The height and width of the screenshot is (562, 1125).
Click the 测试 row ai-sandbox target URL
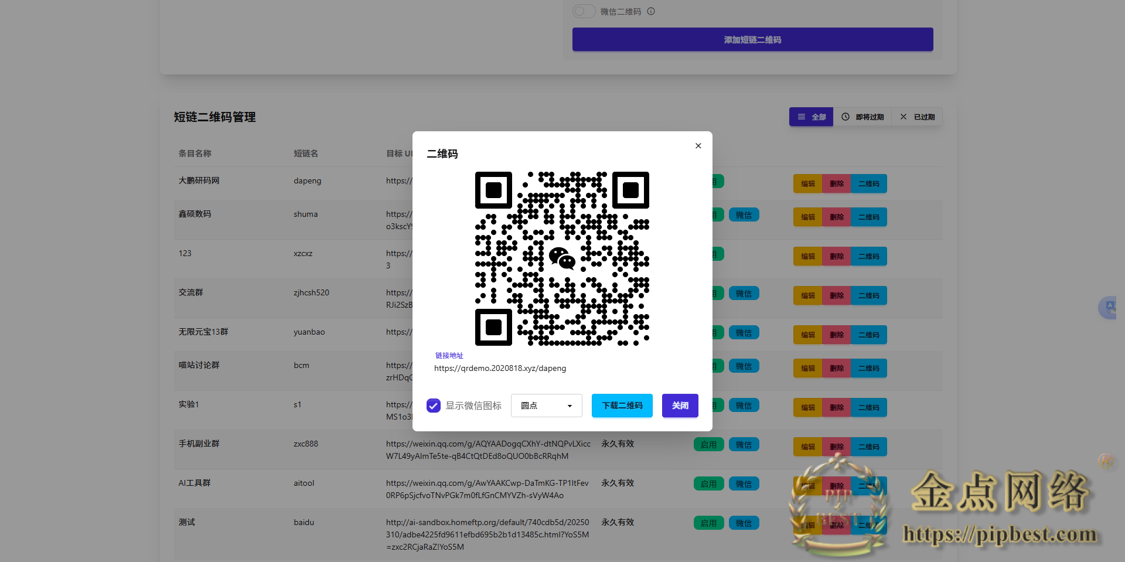pos(487,534)
